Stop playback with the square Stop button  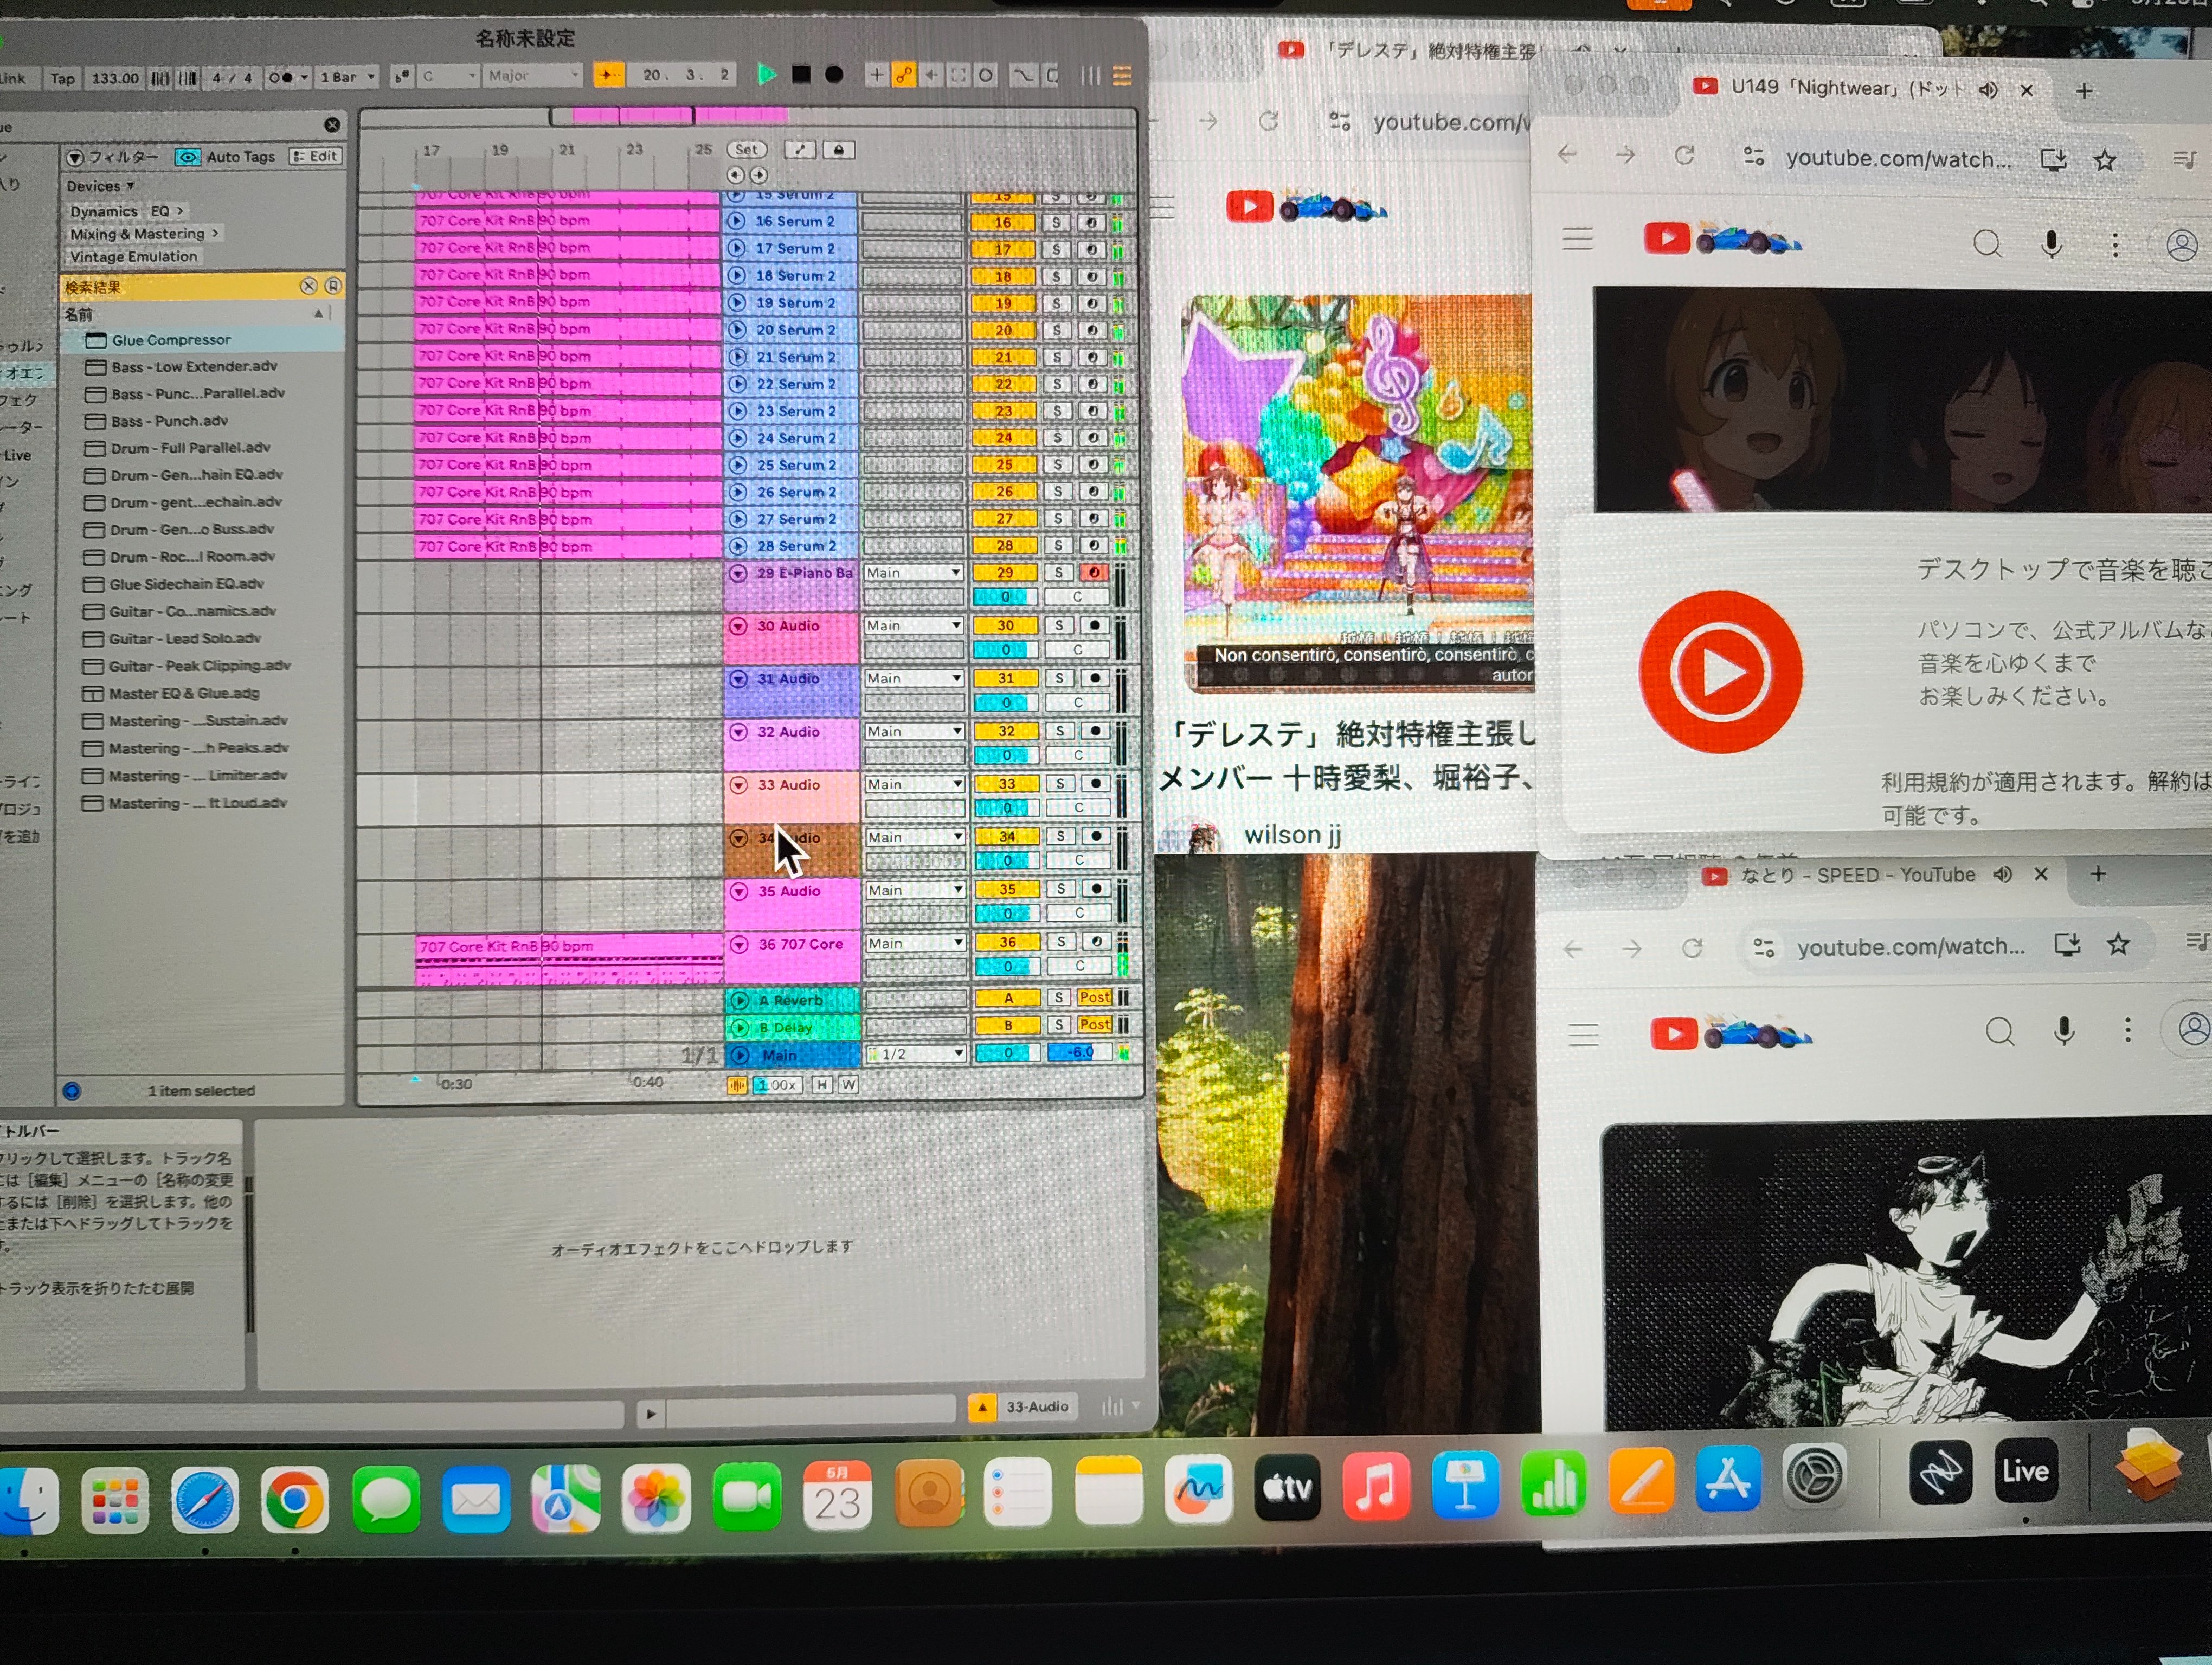801,75
